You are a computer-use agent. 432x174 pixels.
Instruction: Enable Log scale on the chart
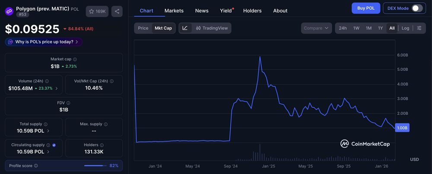pyautogui.click(x=405, y=28)
